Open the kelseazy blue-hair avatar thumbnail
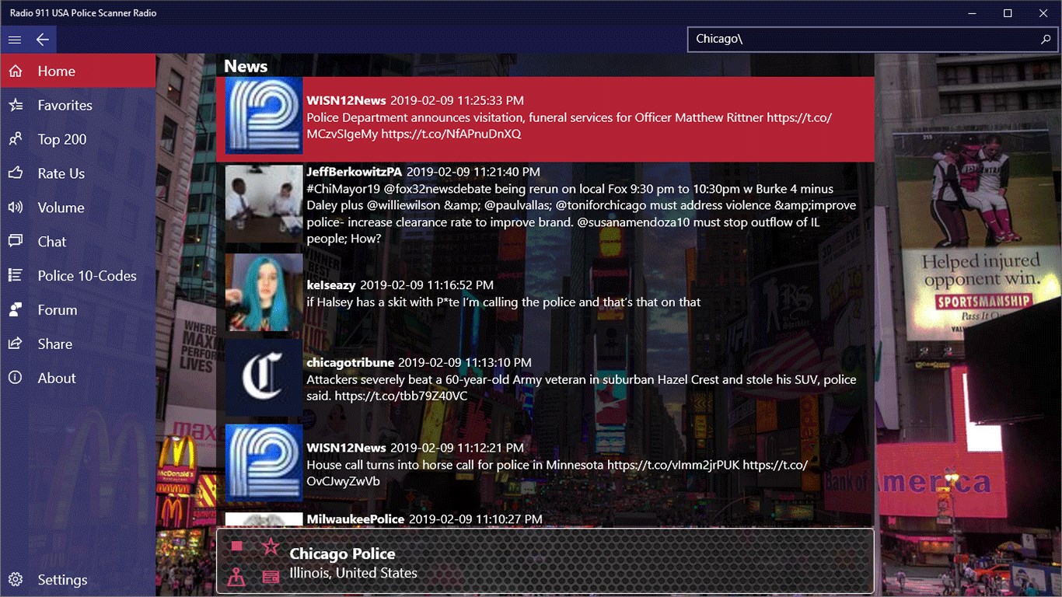Screen dimensions: 1062x597 click(x=264, y=292)
